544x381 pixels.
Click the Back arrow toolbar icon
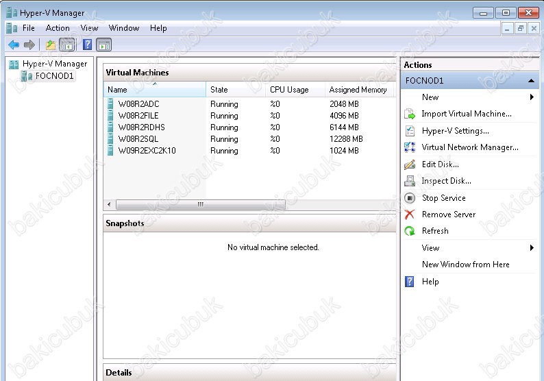14,45
